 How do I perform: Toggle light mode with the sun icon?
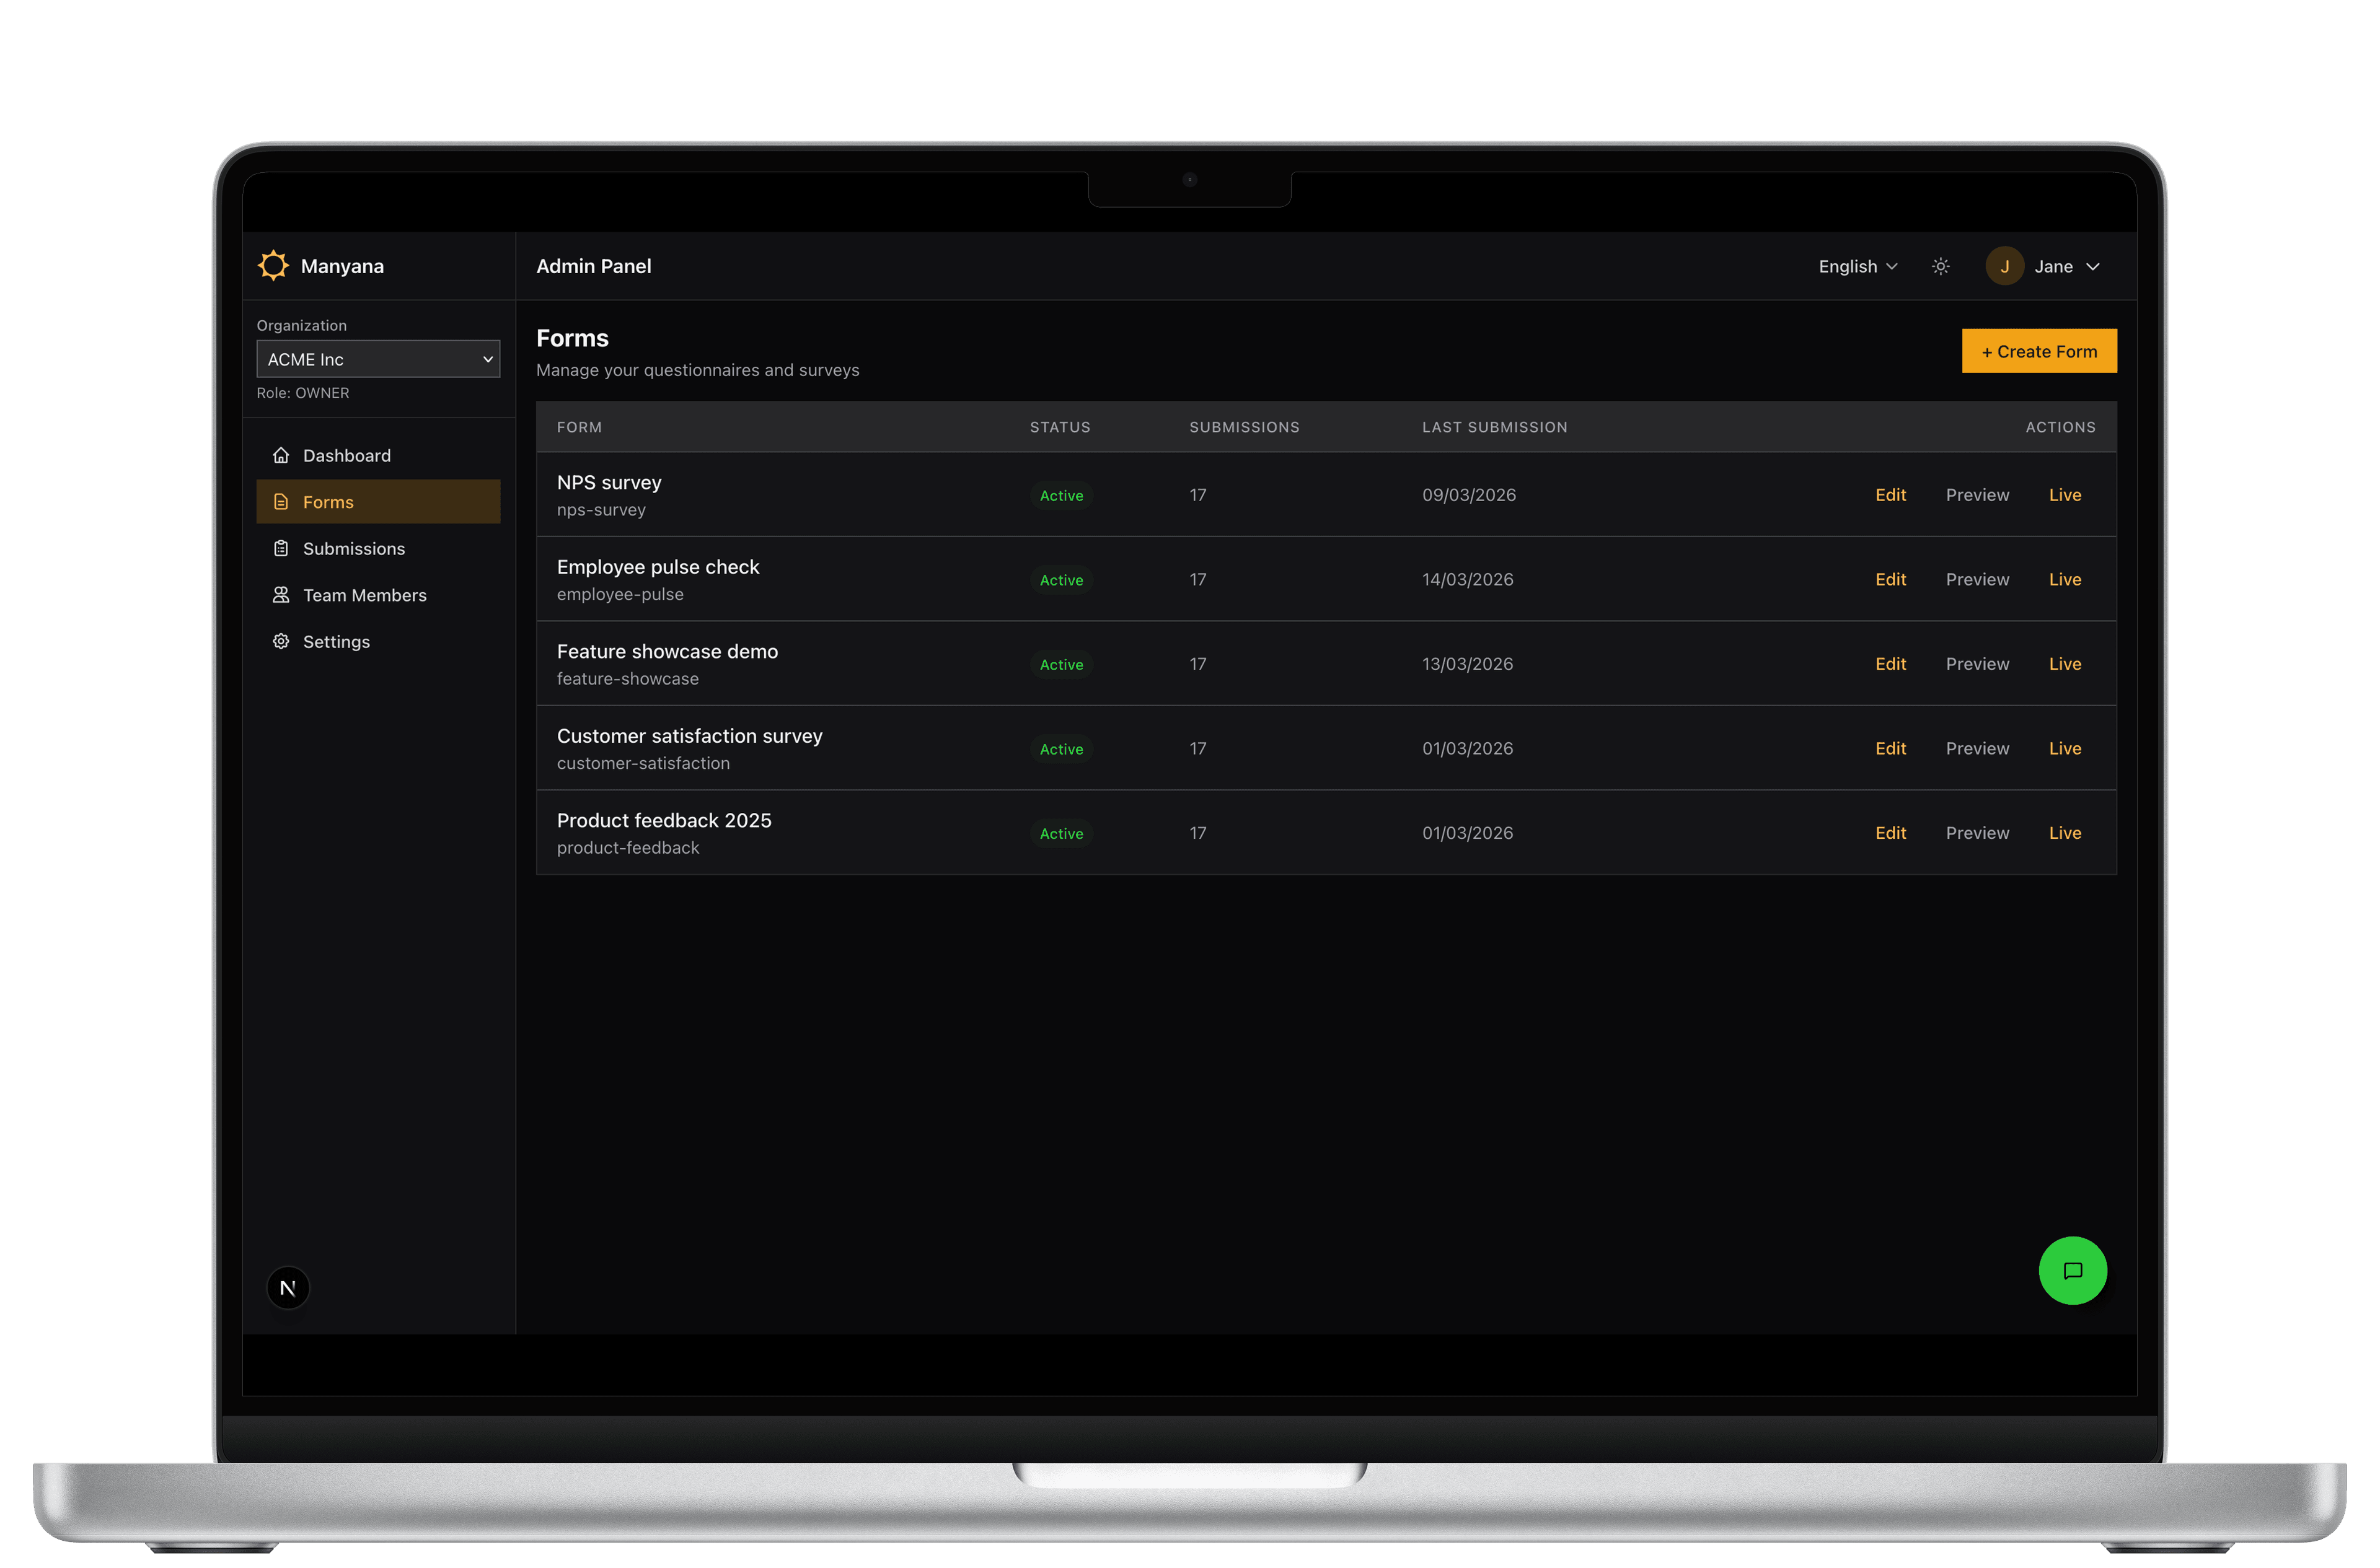(x=1940, y=266)
